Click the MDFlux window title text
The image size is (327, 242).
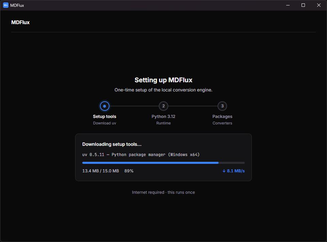(x=17, y=5)
